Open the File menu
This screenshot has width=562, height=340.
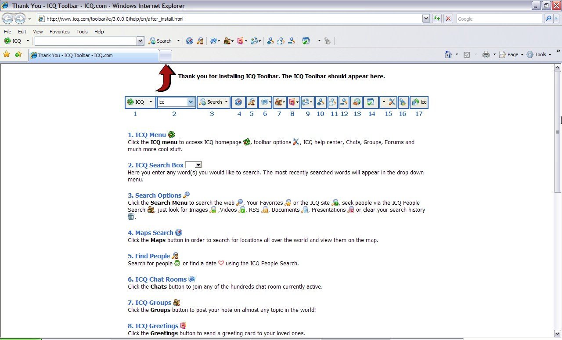7,32
